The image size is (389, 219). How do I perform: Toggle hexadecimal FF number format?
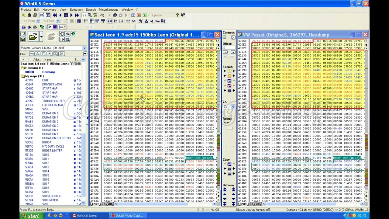pyautogui.click(x=115, y=21)
